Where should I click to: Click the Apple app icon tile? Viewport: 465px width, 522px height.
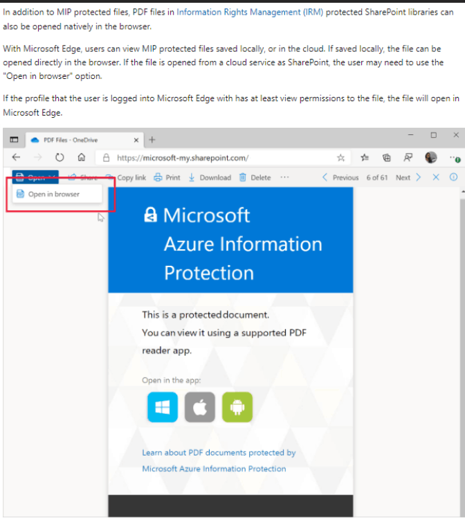[200, 407]
